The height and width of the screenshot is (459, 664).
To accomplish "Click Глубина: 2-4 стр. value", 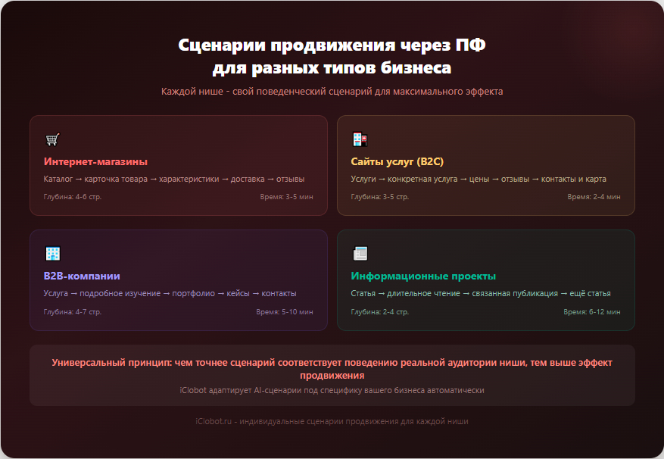I will coord(380,311).
